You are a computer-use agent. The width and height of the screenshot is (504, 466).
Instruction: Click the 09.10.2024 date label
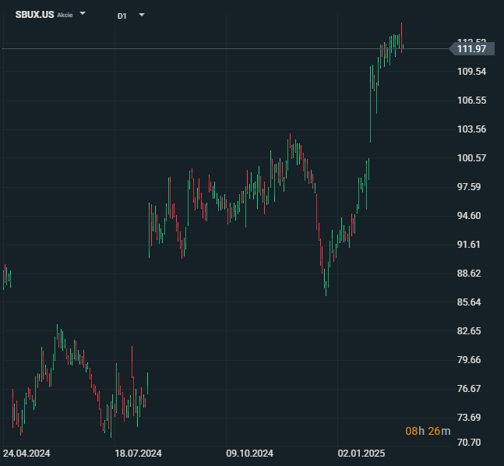250,453
